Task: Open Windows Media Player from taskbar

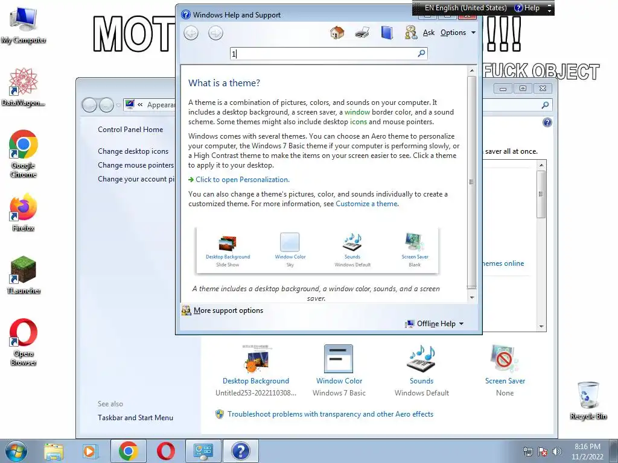Action: [89, 451]
